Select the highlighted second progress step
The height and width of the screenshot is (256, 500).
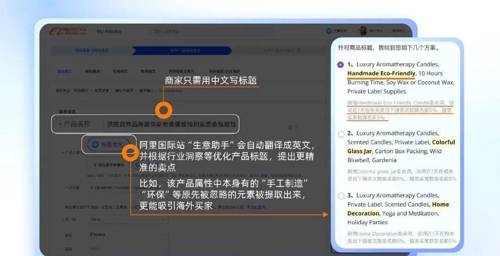[x=183, y=50]
